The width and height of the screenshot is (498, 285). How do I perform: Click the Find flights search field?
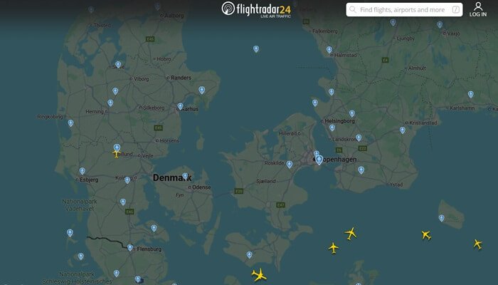pyautogui.click(x=404, y=10)
